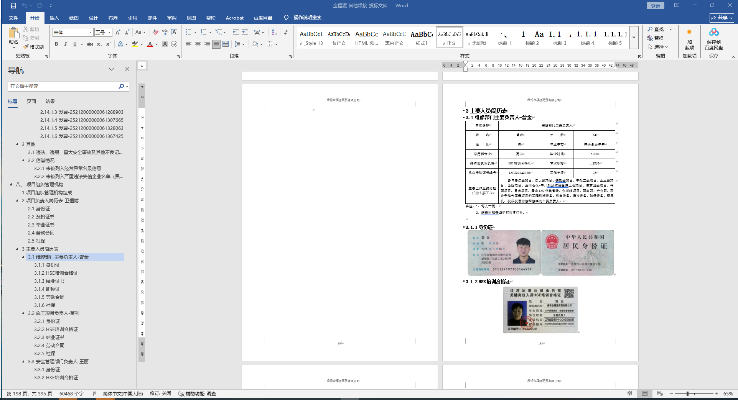Activate the Format Painter (格式刷)

(x=33, y=47)
